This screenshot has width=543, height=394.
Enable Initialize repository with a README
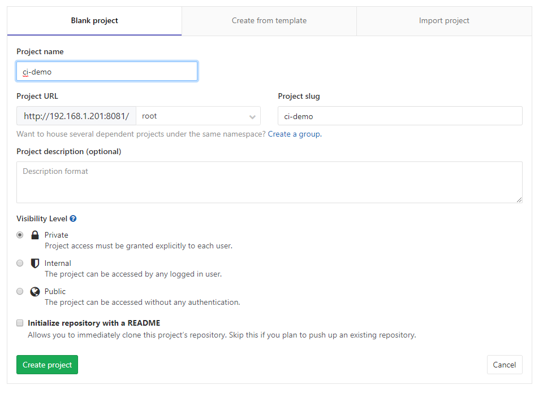coord(20,323)
